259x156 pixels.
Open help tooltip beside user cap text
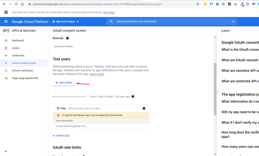coord(133,96)
